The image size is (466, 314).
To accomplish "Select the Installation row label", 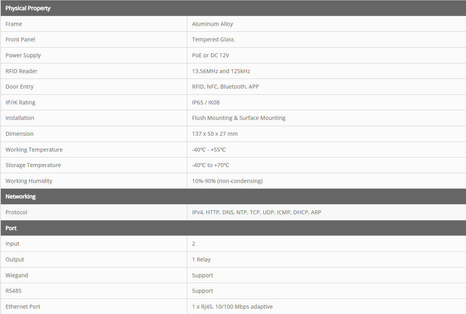I will tap(20, 118).
